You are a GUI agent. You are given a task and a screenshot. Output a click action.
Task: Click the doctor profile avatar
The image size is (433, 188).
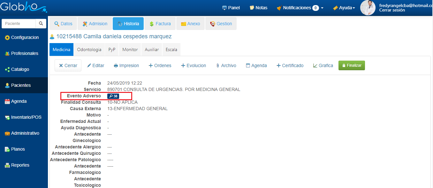point(368,8)
